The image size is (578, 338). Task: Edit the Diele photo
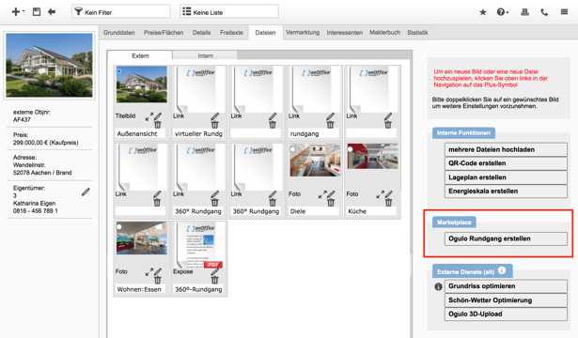pyautogui.click(x=331, y=194)
